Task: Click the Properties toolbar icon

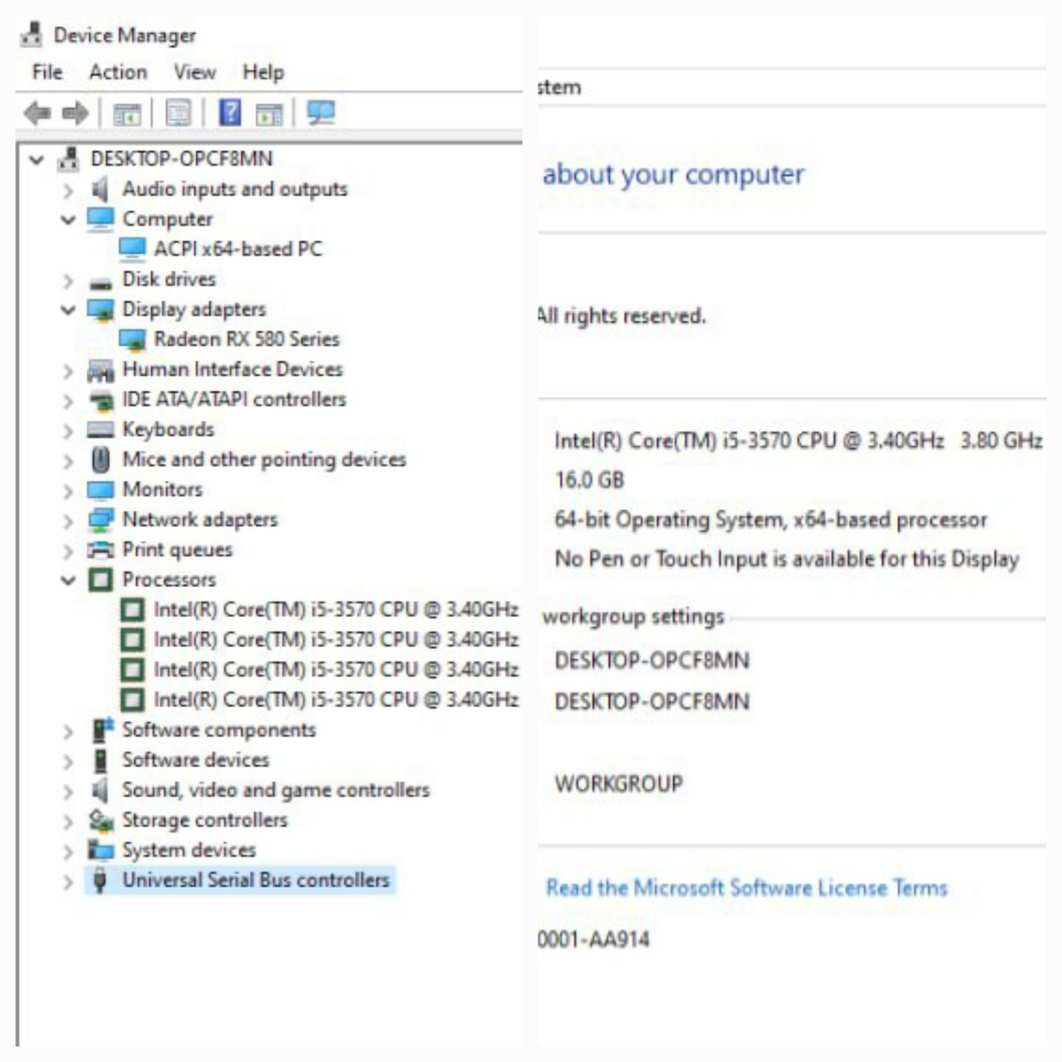Action: pyautogui.click(x=178, y=114)
